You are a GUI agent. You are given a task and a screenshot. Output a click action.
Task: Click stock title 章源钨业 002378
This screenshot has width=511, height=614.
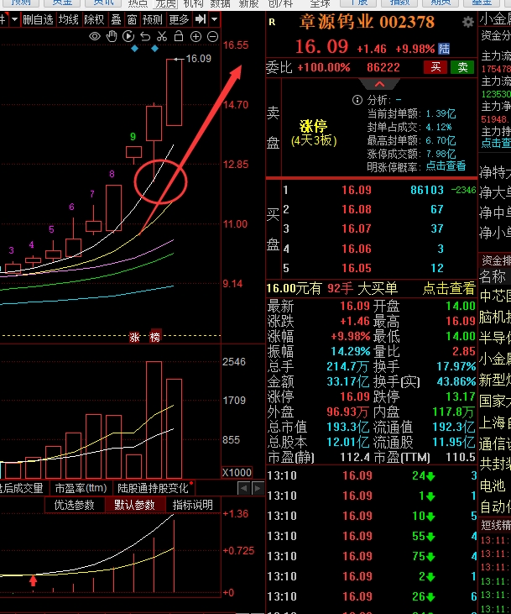click(x=367, y=22)
